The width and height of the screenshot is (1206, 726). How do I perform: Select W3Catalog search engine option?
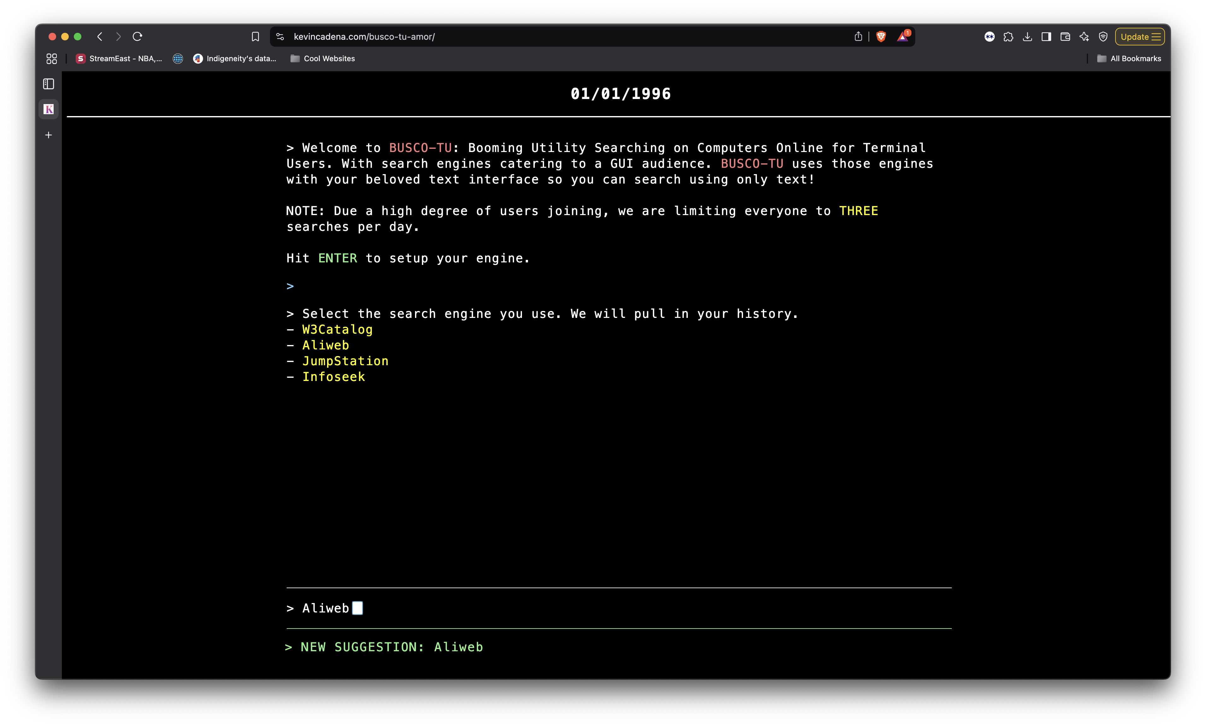point(337,330)
